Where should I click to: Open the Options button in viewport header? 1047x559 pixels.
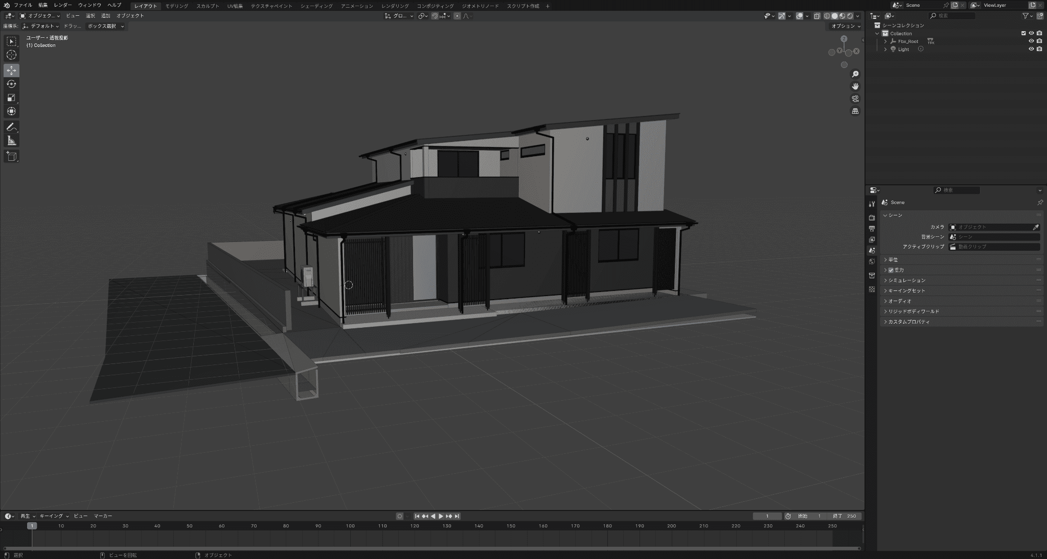click(846, 26)
